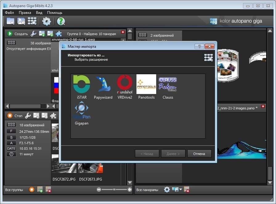Click 'Группа 0 - Найдено 10 панорам' title
The width and height of the screenshot is (276, 204).
click(x=91, y=34)
